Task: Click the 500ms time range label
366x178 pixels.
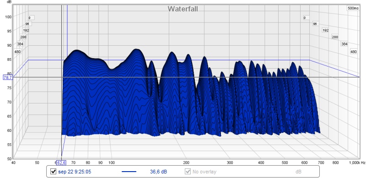Action: pos(353,8)
